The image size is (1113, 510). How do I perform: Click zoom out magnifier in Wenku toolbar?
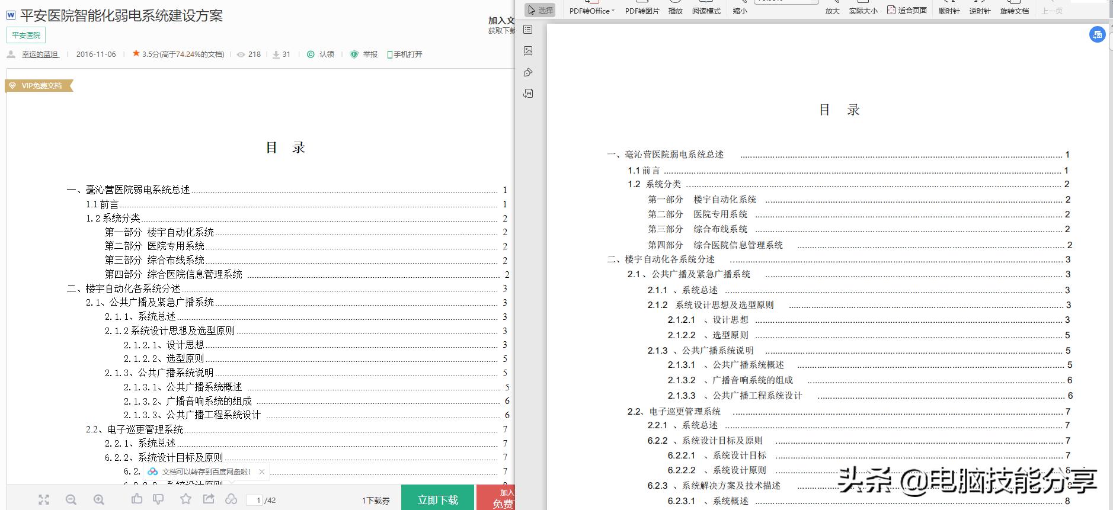tap(71, 500)
